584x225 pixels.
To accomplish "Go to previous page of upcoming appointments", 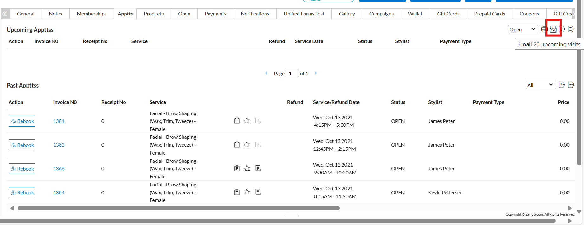I will click(266, 73).
